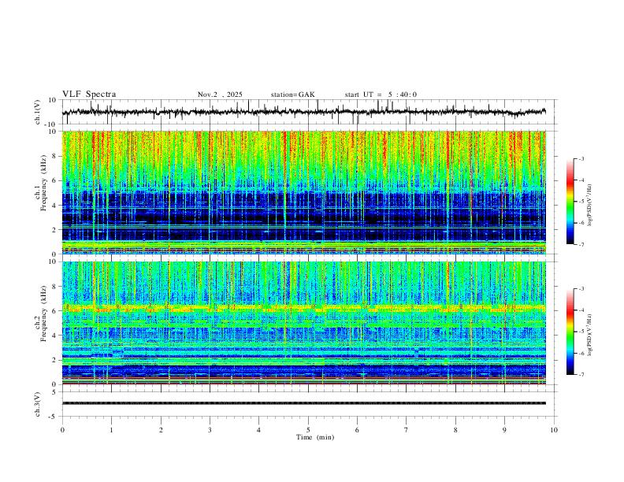
Task: Click the 'VLF Spectra' title text
Action: (89, 95)
